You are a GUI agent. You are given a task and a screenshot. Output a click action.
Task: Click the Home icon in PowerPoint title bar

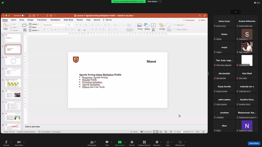pos(30,16)
